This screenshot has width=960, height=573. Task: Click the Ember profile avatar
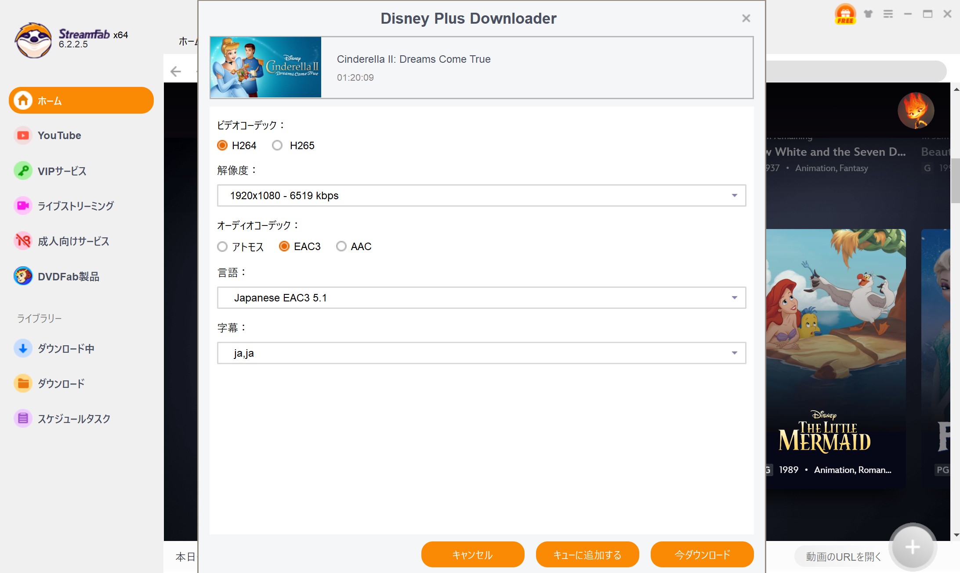coord(916,111)
